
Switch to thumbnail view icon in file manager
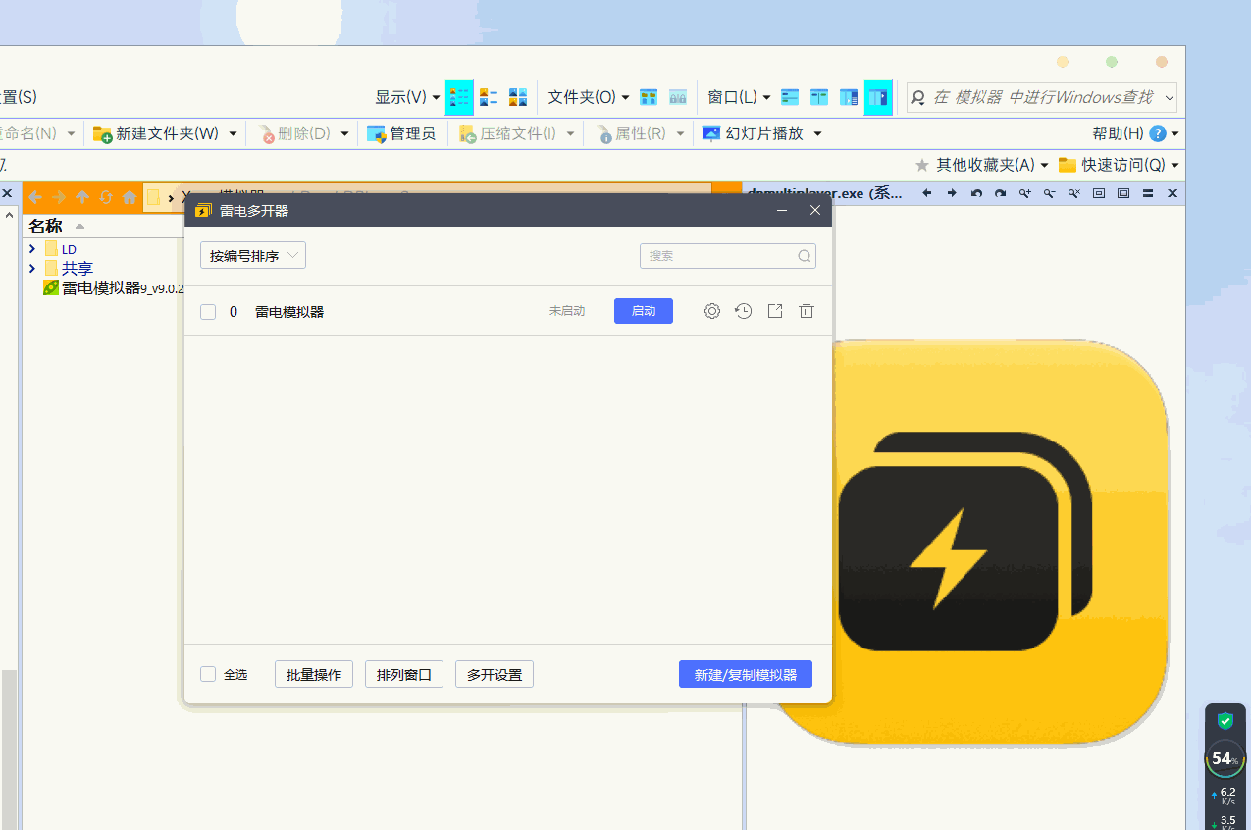518,97
